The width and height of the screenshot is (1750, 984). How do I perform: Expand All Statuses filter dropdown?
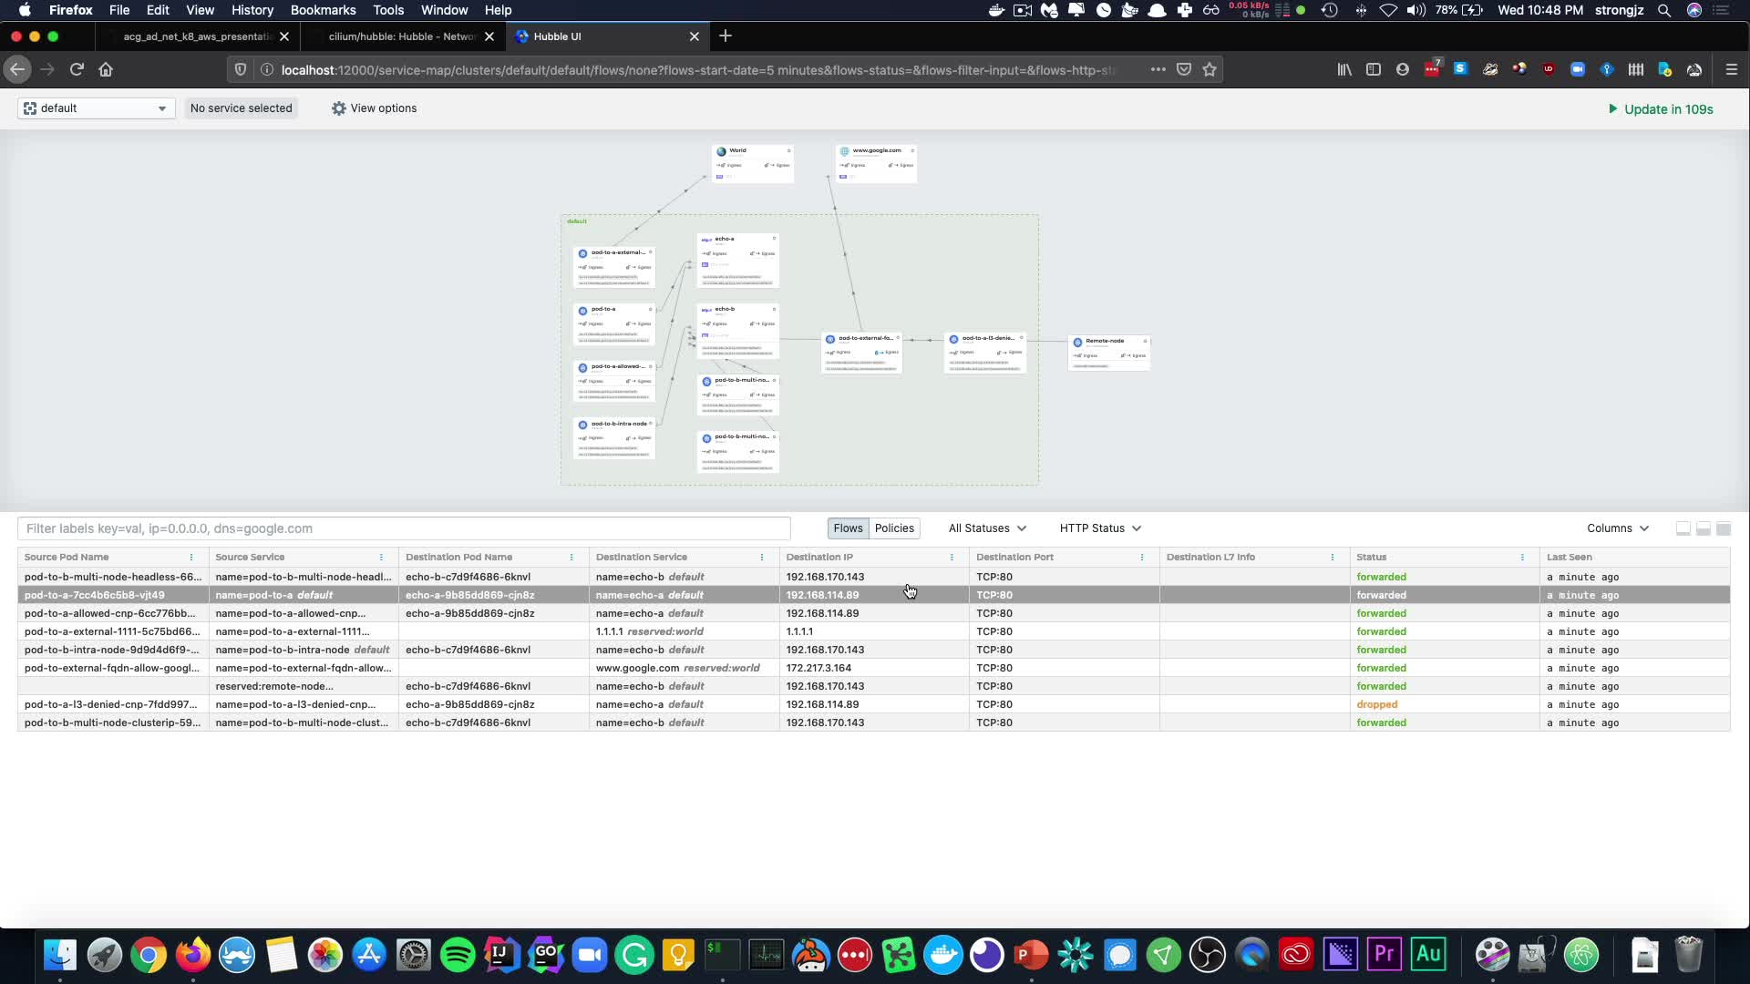[x=987, y=528]
